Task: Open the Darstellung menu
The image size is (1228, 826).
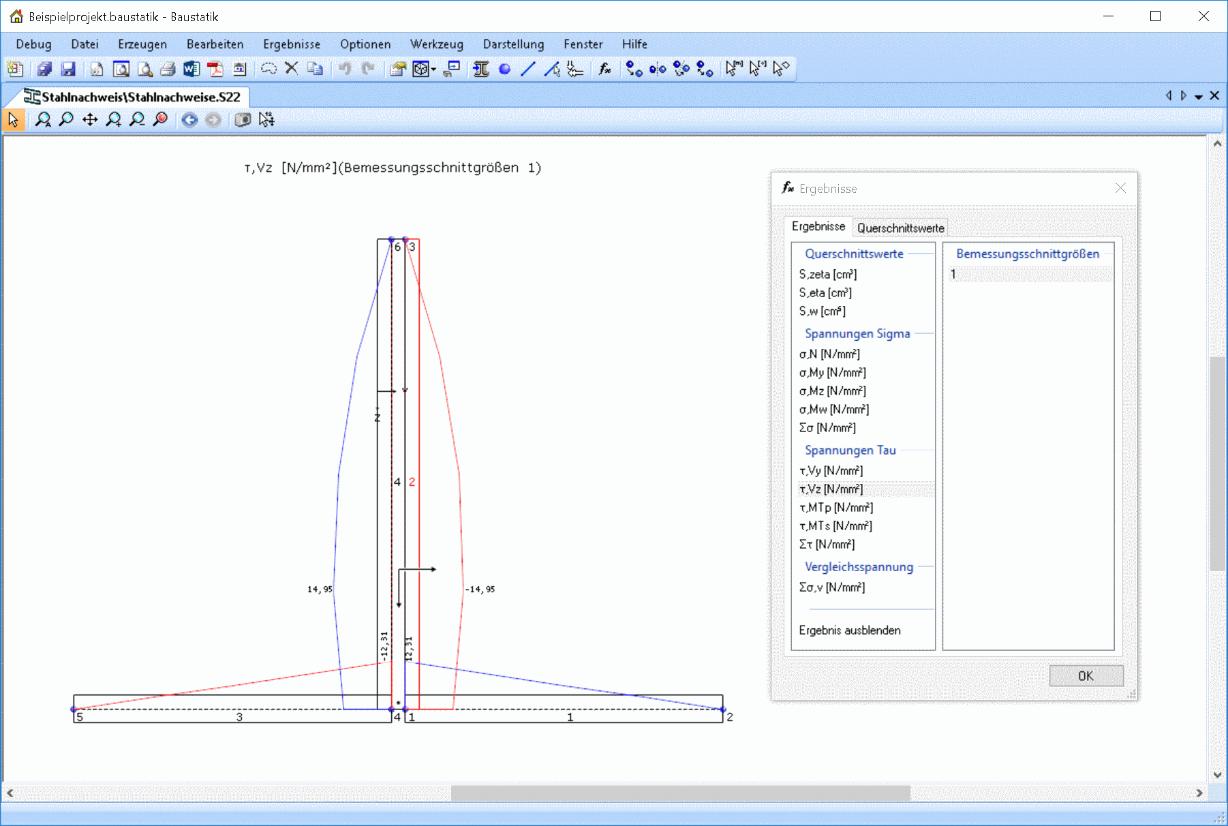Action: click(x=514, y=44)
